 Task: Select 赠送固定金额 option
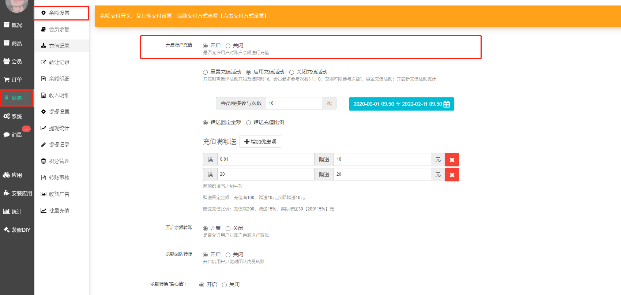tap(205, 123)
